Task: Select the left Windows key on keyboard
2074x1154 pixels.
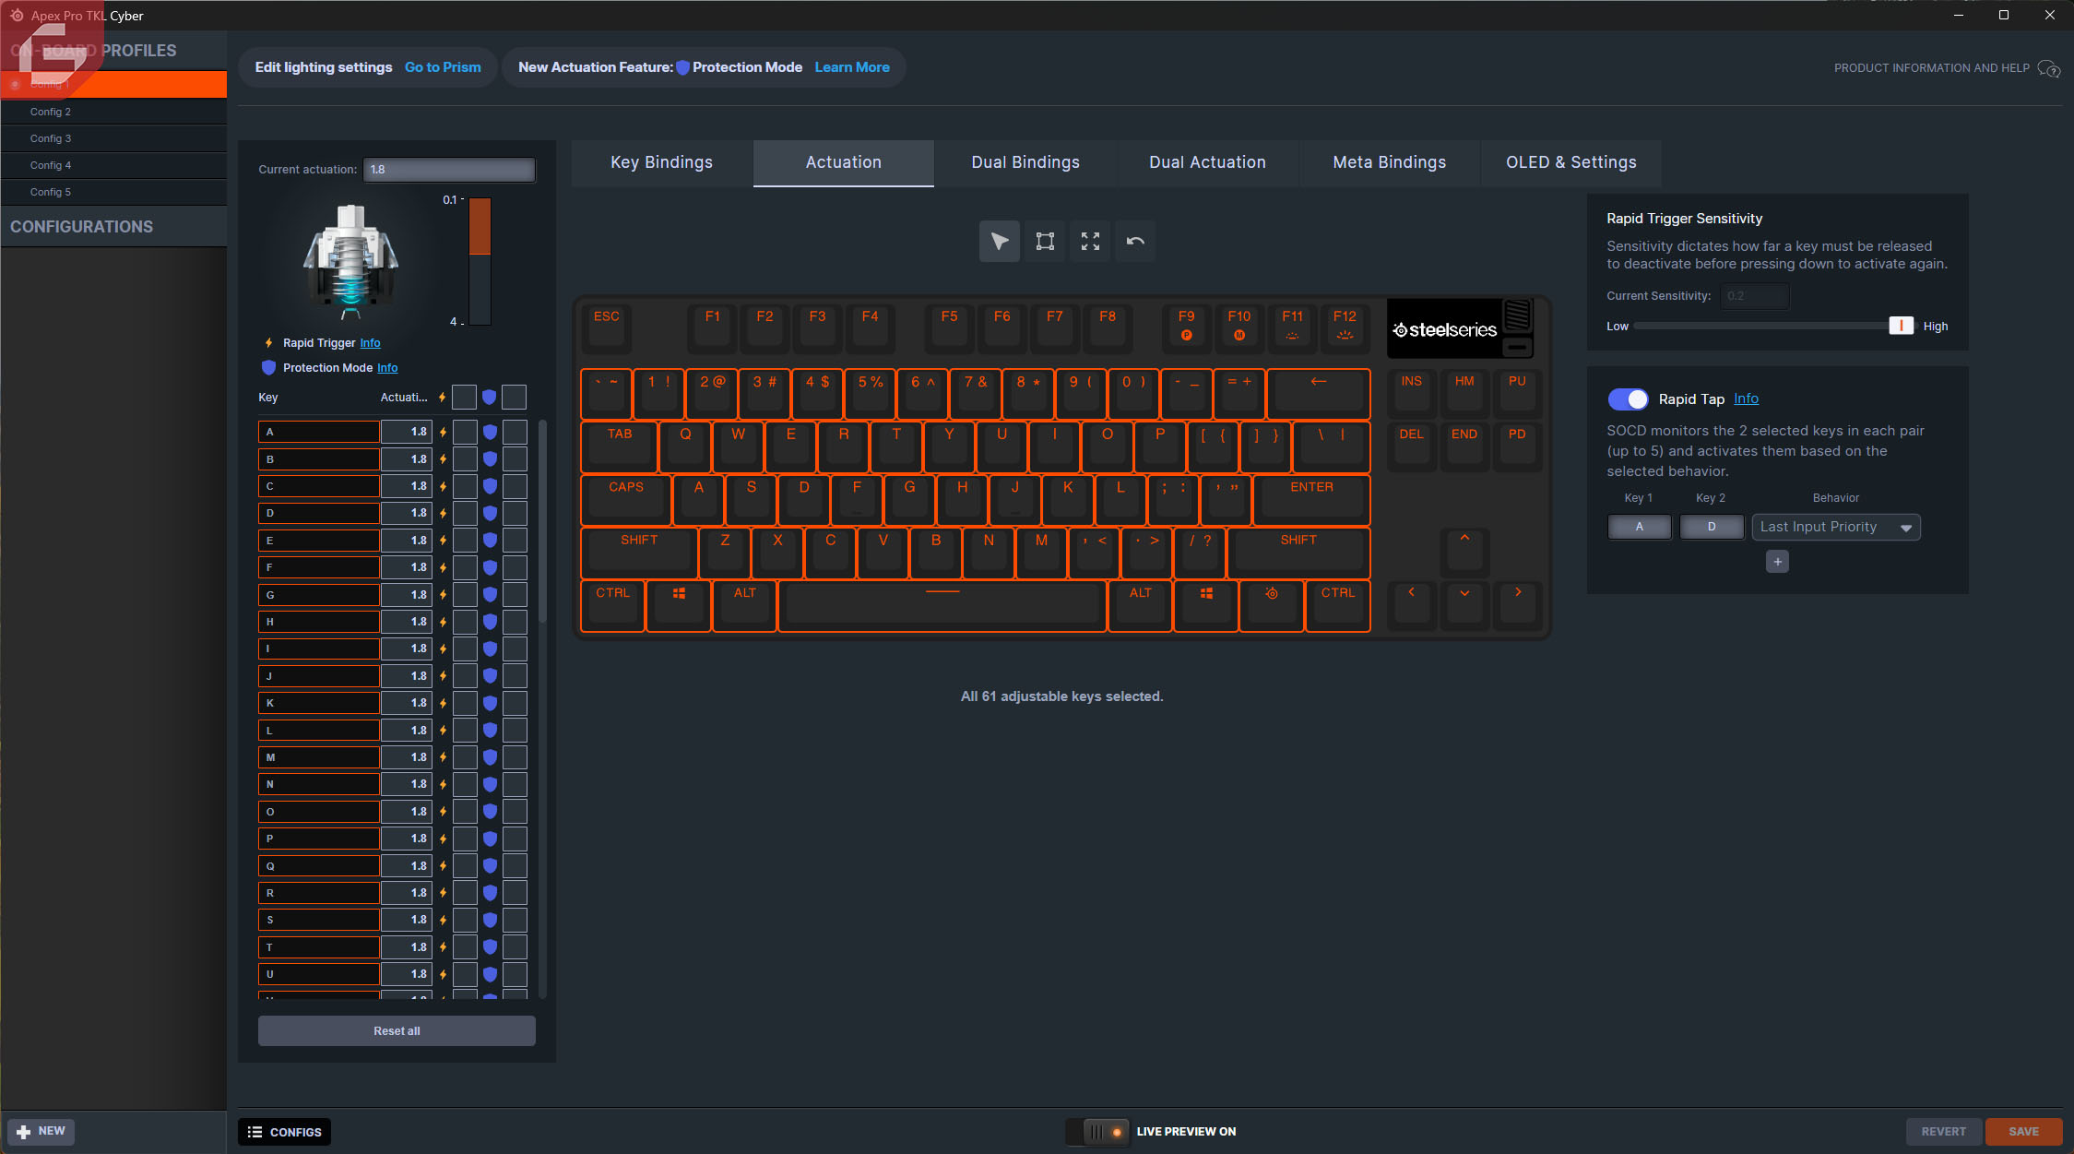Action: [679, 605]
